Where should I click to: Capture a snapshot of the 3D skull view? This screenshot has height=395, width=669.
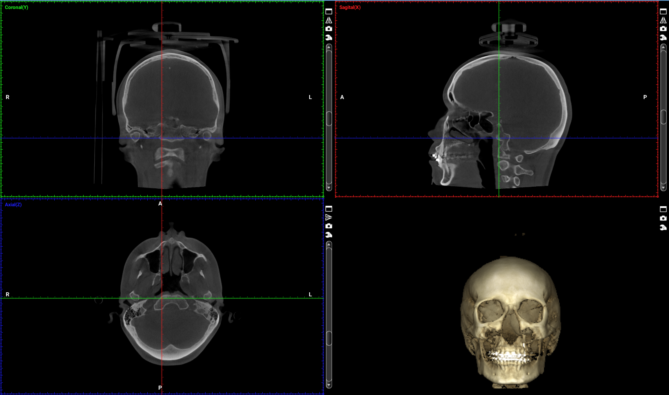(x=663, y=218)
